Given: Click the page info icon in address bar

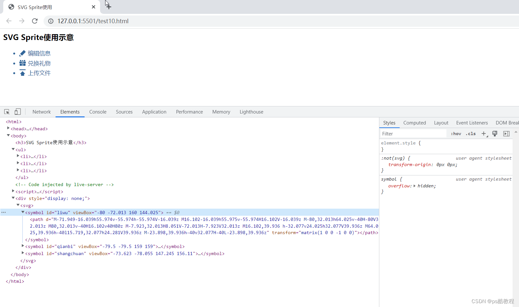Looking at the screenshot, I should (51, 21).
